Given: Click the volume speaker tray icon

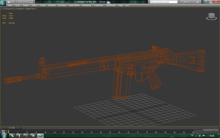Looking at the screenshot, I should point(200,136).
